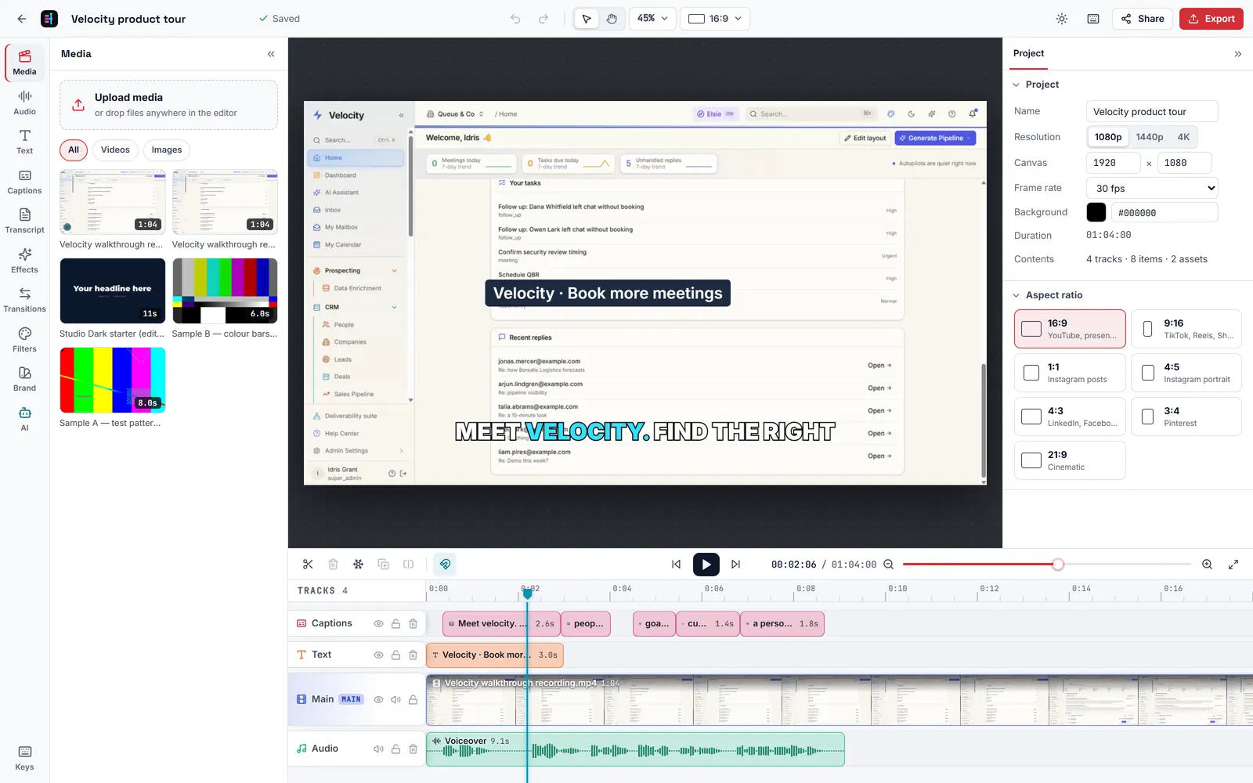Screen dimensions: 1253x783
Task: Select Studio Dark starter thumbnail
Action: tap(113, 291)
